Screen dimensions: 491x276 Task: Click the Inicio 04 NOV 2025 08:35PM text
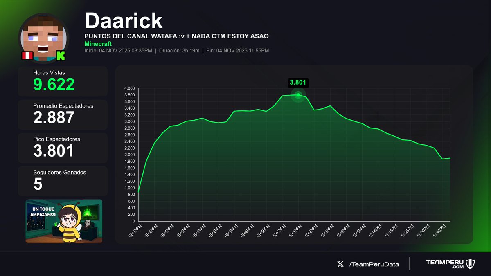(119, 51)
